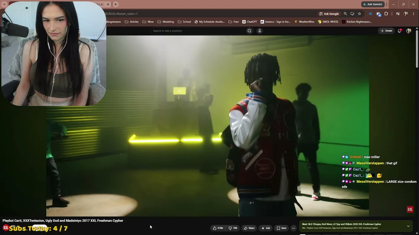The height and width of the screenshot is (235, 419).
Task: Share the XXL Freshman Cypher video
Action: pyautogui.click(x=249, y=228)
